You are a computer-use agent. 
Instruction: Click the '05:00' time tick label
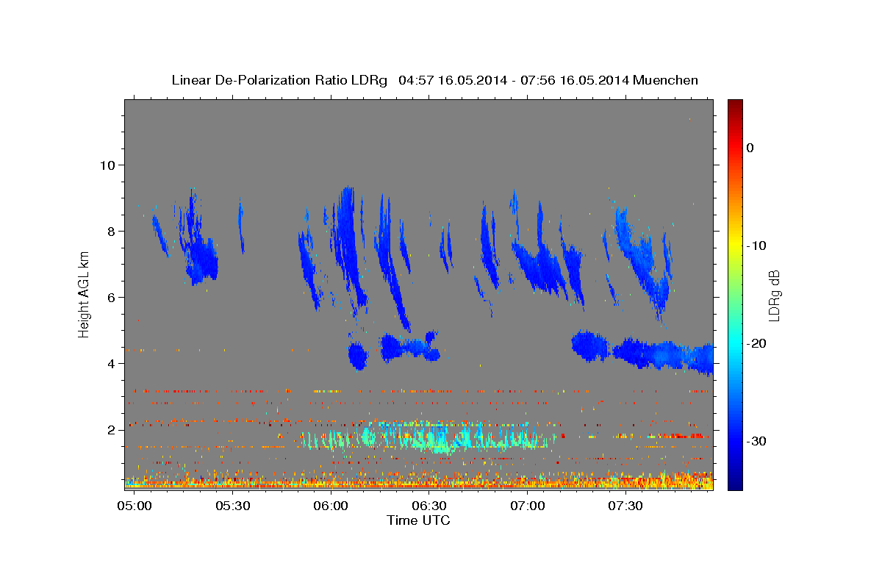135,506
